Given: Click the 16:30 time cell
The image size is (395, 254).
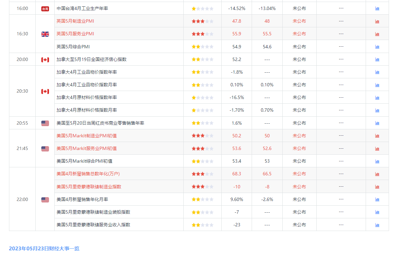Looking at the screenshot, I should point(22,34).
